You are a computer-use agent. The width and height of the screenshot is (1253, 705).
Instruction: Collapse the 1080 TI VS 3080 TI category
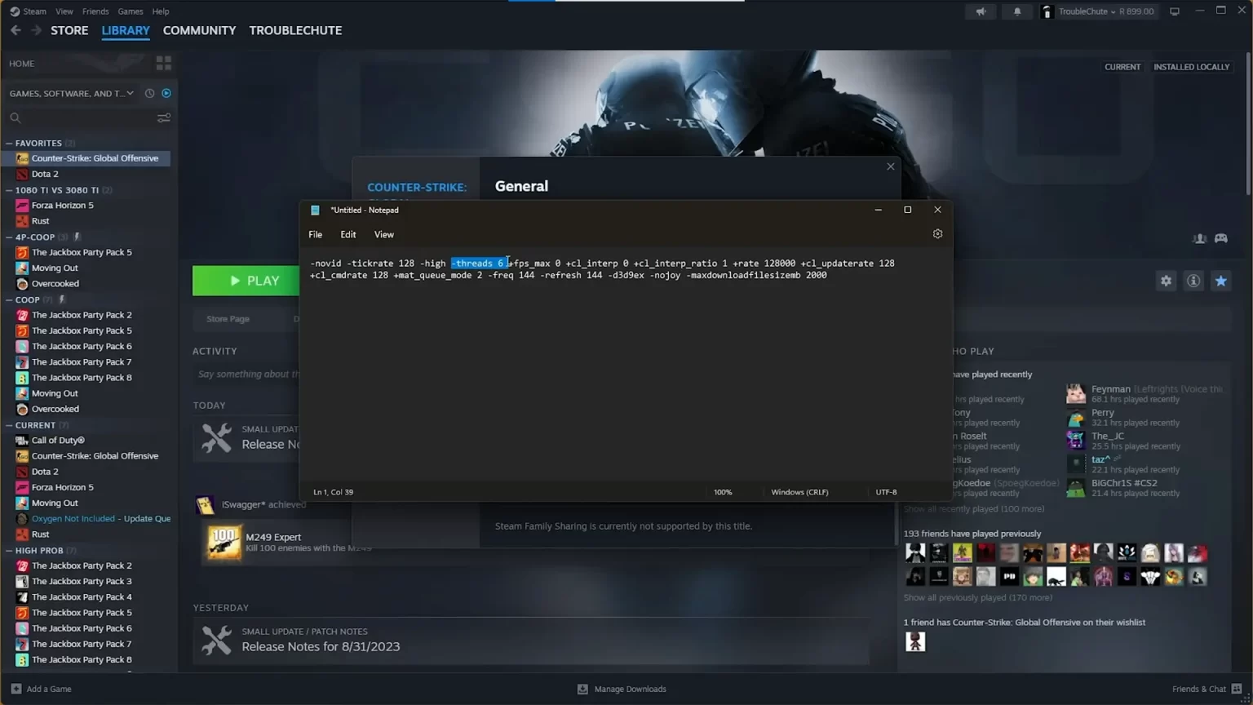(9, 190)
